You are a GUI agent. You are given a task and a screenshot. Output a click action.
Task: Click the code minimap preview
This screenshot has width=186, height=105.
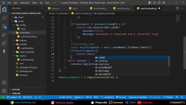click(x=178, y=19)
